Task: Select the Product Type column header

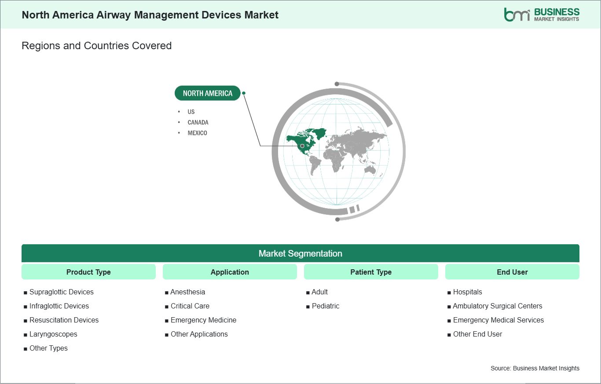Action: point(88,272)
